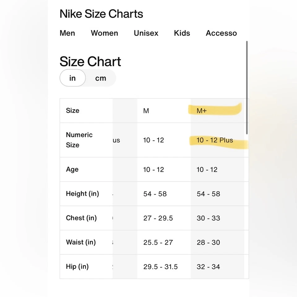The height and width of the screenshot is (297, 297).
Task: Click the 'Numeric Size' row label
Action: click(x=79, y=140)
